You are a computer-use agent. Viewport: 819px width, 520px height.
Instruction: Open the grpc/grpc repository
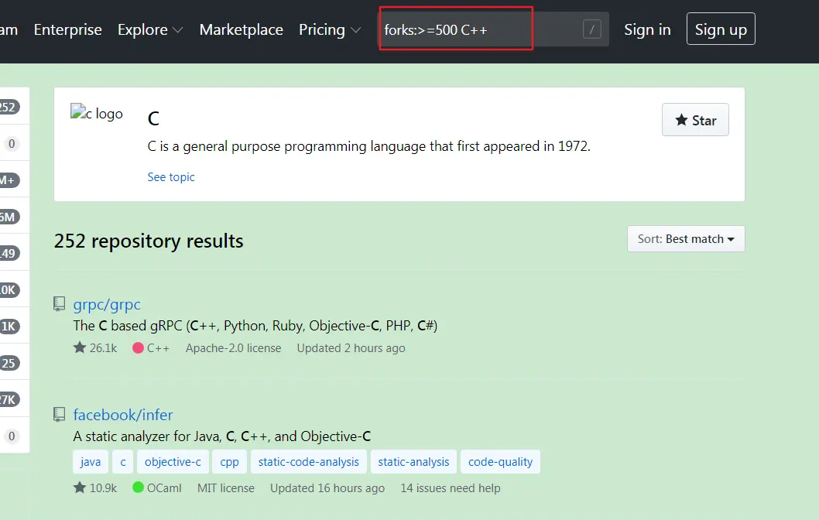tap(107, 304)
